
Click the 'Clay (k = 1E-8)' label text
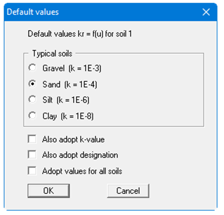(x=68, y=117)
